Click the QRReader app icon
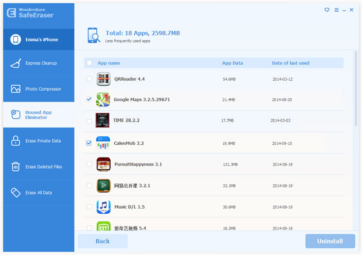 (103, 79)
